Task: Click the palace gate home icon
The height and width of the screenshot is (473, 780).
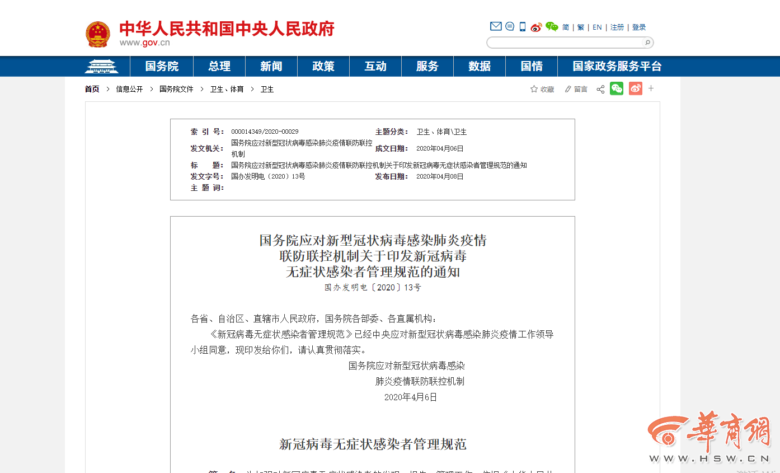Action: point(101,67)
